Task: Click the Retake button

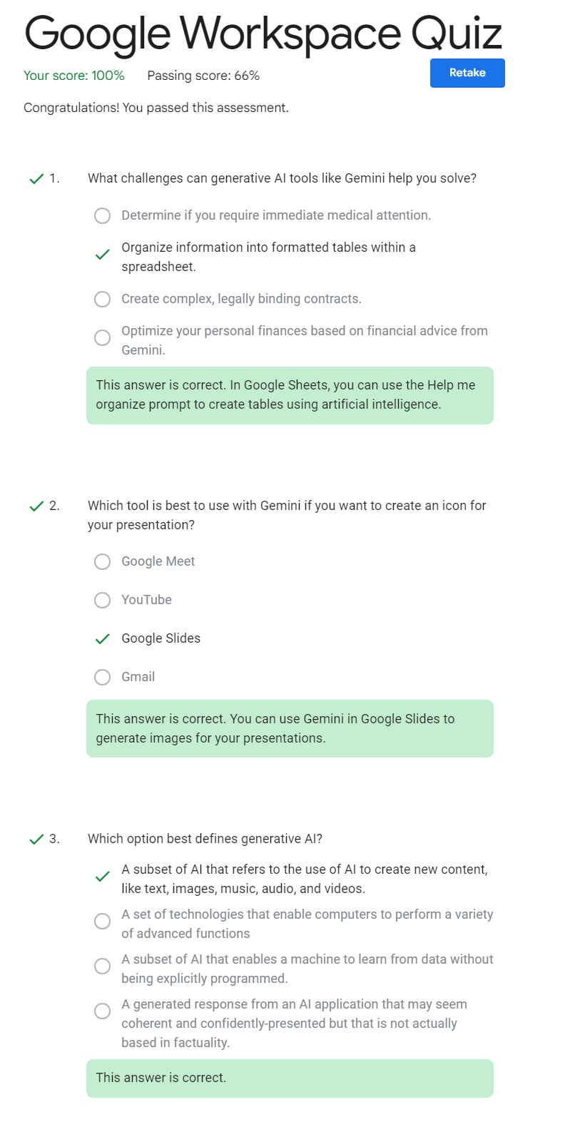Action: (x=467, y=73)
